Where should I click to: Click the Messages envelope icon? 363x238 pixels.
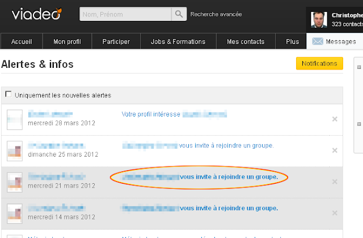point(318,41)
